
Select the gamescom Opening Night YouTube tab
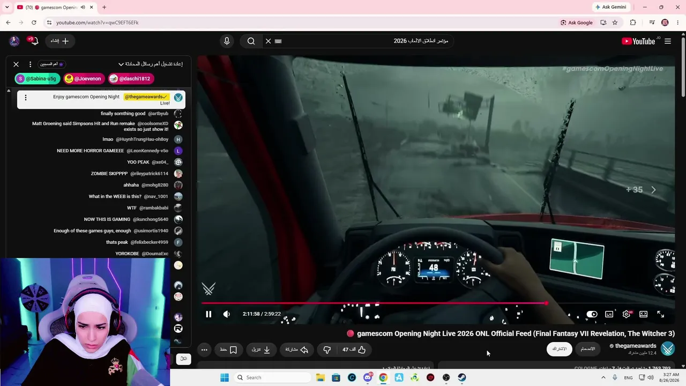coord(55,8)
